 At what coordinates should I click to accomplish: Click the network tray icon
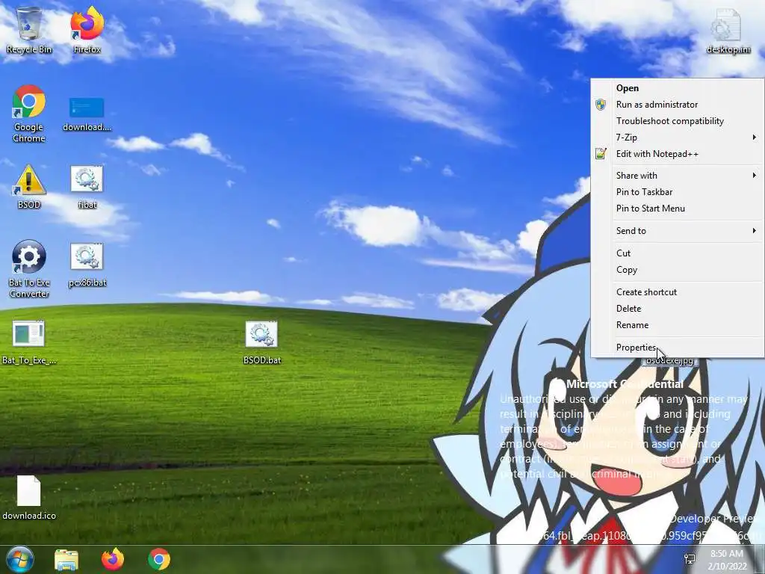690,559
